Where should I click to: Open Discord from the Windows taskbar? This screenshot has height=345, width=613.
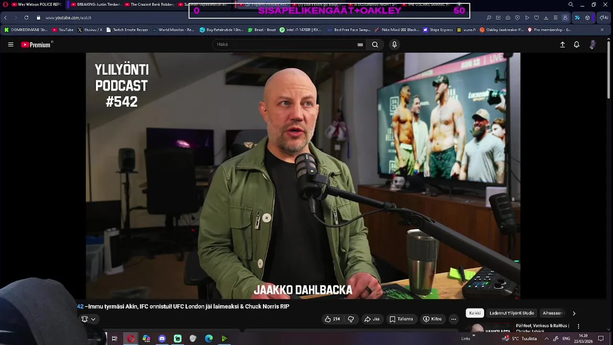(162, 338)
